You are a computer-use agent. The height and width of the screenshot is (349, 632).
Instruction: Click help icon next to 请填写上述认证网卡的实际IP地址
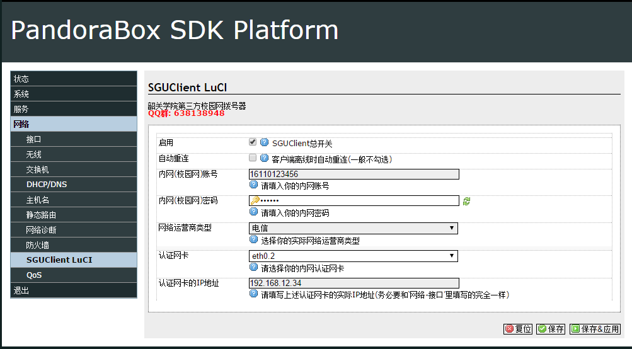click(253, 294)
